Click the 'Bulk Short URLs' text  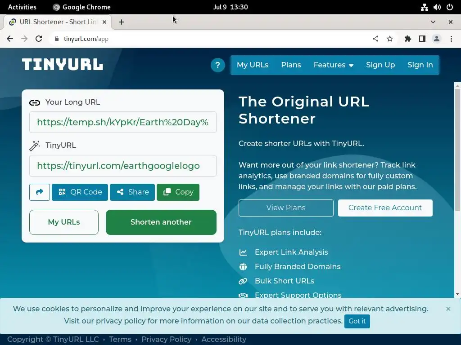coord(285,281)
